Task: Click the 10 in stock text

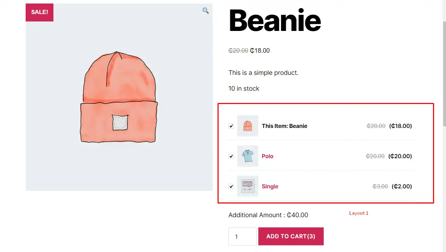Action: pos(244,89)
